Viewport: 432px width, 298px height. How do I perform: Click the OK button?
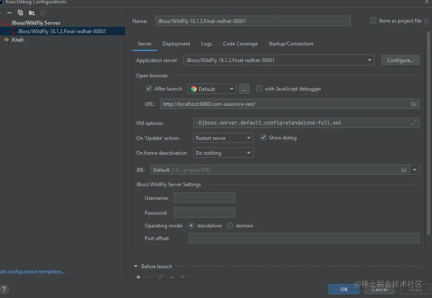[x=344, y=289]
